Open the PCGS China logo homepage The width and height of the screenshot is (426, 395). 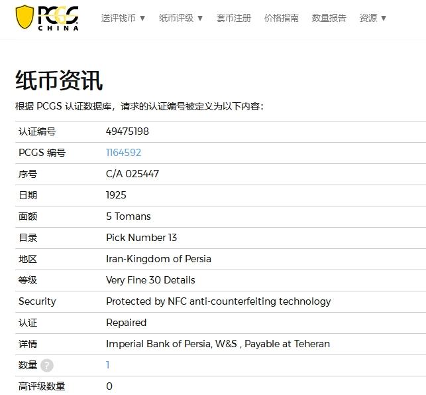point(47,18)
